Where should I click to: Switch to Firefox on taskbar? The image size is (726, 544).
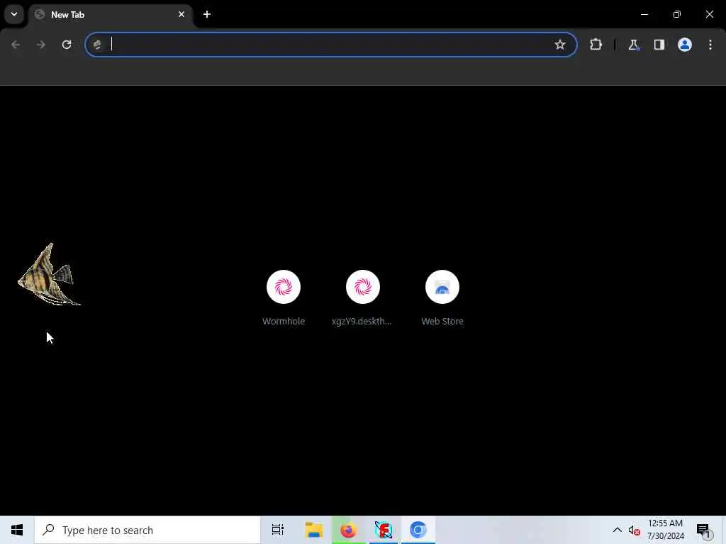[348, 530]
